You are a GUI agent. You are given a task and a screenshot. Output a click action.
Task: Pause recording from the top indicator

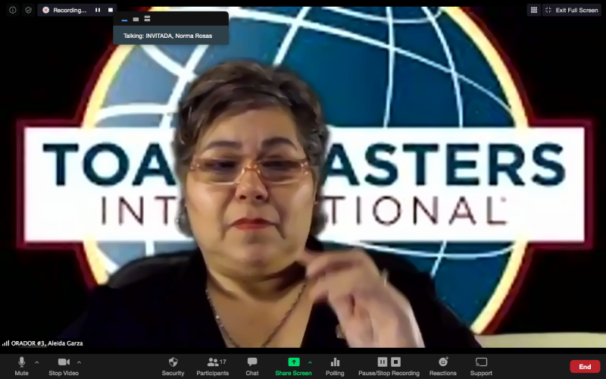[x=98, y=10]
